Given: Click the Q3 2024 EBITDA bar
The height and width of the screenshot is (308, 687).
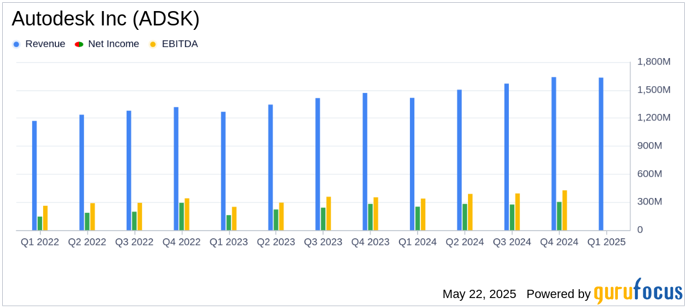Looking at the screenshot, I should [x=518, y=212].
